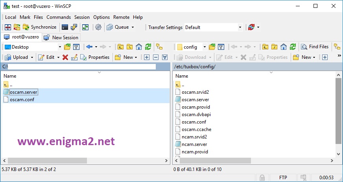Go to the remote root directory icon
Viewport: 343px width, 182px height.
274,47
